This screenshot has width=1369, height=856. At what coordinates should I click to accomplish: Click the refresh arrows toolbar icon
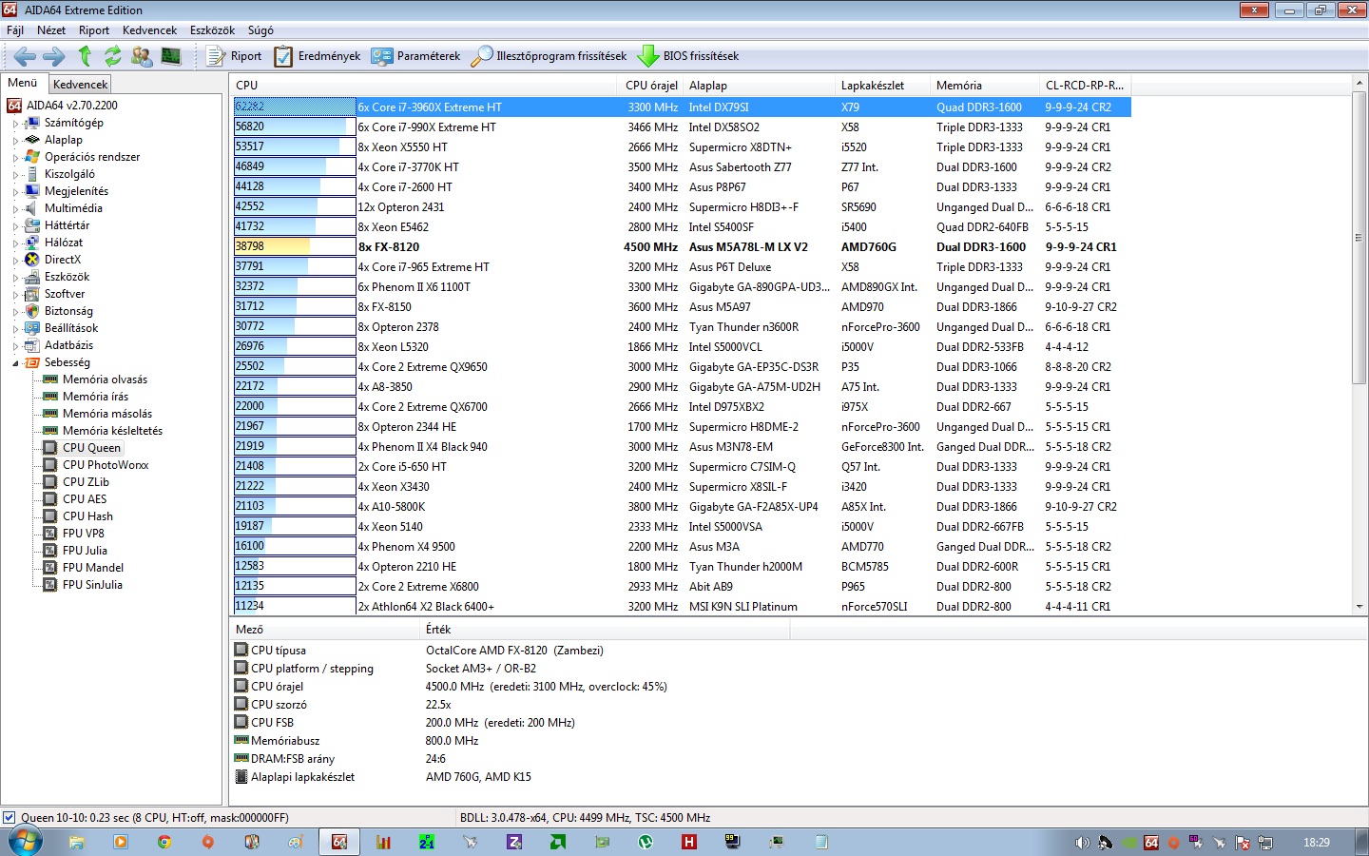pyautogui.click(x=113, y=56)
